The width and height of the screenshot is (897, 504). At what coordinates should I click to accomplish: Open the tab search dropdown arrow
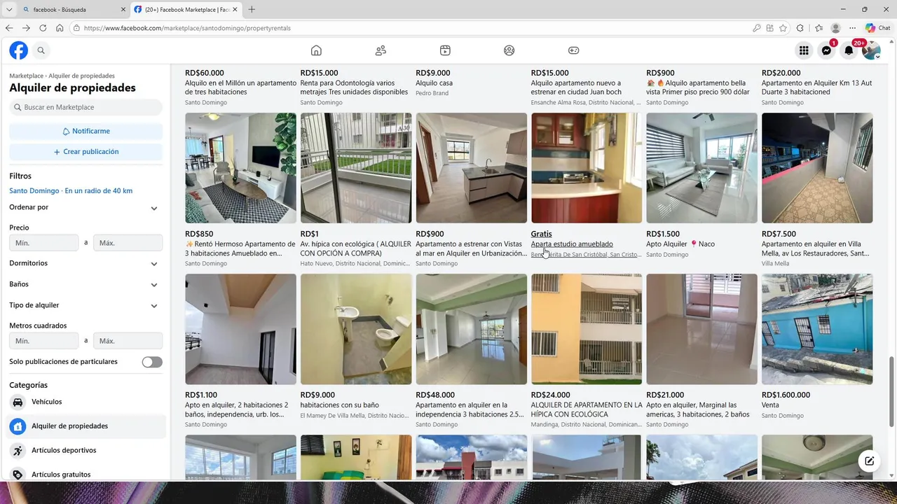[x=9, y=9]
